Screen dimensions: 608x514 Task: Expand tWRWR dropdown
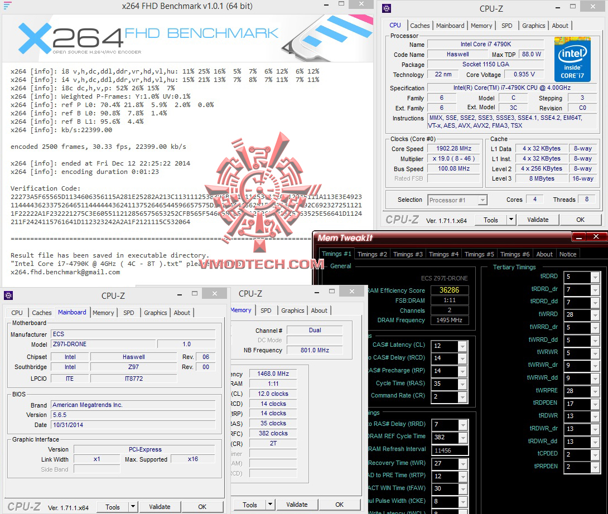click(x=595, y=353)
